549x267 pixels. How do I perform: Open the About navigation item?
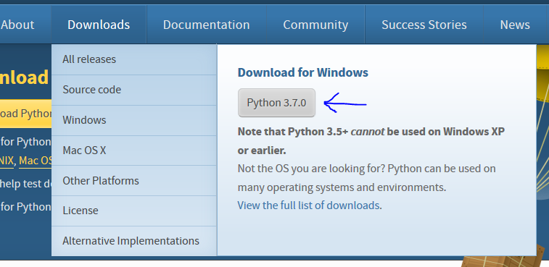(17, 25)
